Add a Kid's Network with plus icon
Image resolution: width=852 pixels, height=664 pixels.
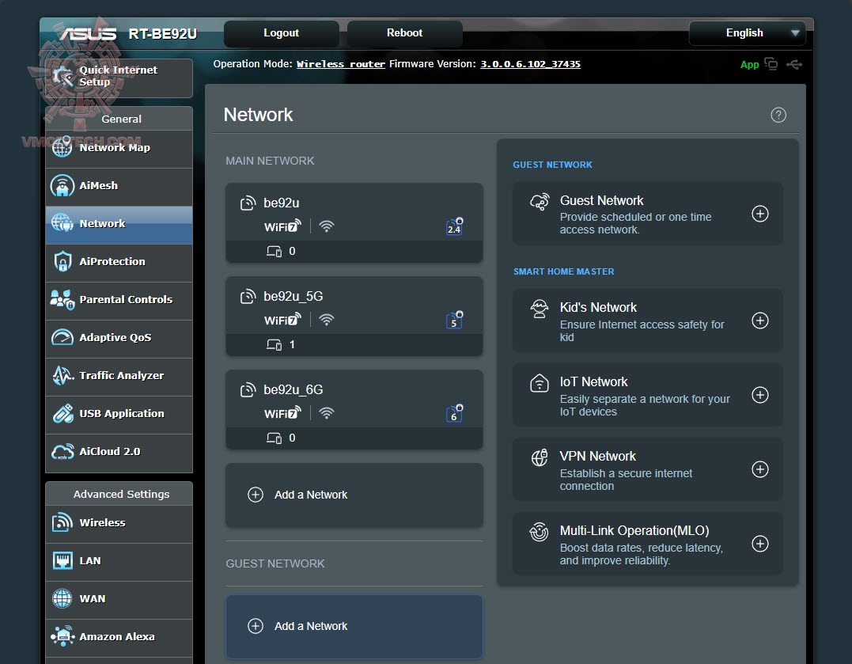(759, 321)
